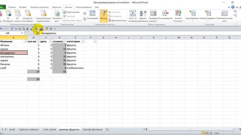The height and width of the screenshot is (135, 241).
Task: Click quick access sort ascending icon
Action: [20, 28]
